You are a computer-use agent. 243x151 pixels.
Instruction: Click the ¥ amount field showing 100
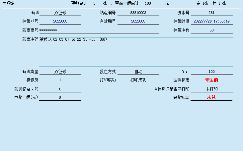pos(211,72)
